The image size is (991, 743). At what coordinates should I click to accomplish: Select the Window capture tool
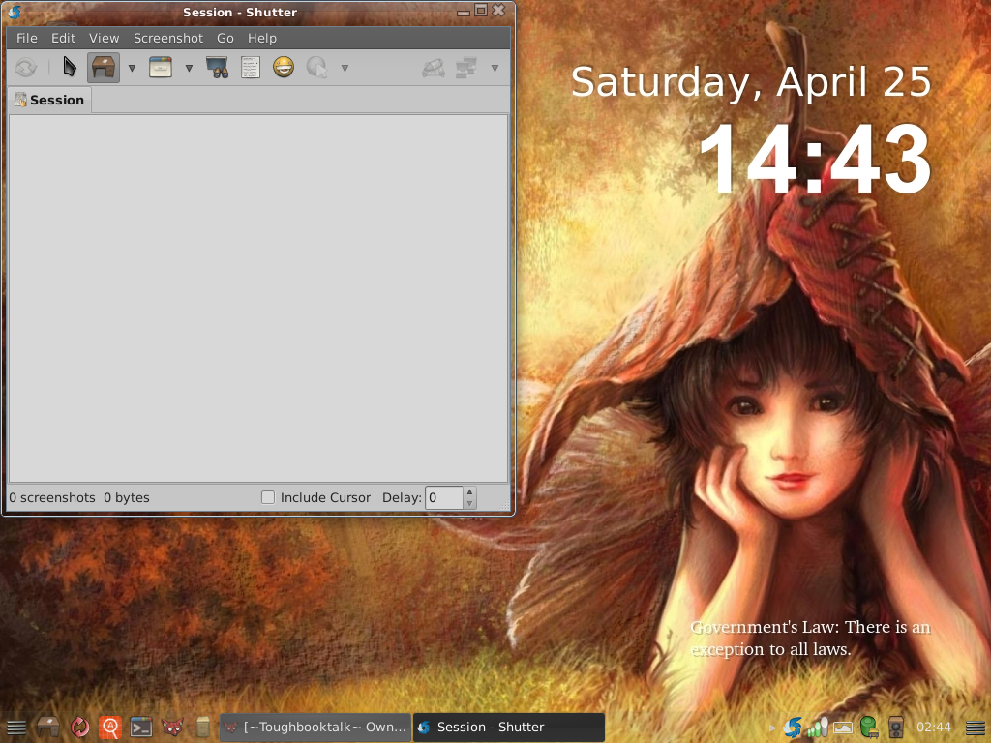161,67
